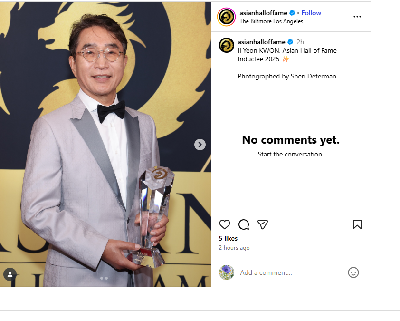The width and height of the screenshot is (400, 321).
Task: Open the three-dot more options menu
Action: point(357,17)
